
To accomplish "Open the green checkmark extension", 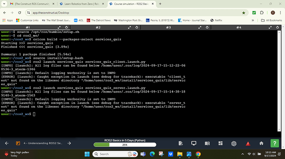I will pos(254,13).
